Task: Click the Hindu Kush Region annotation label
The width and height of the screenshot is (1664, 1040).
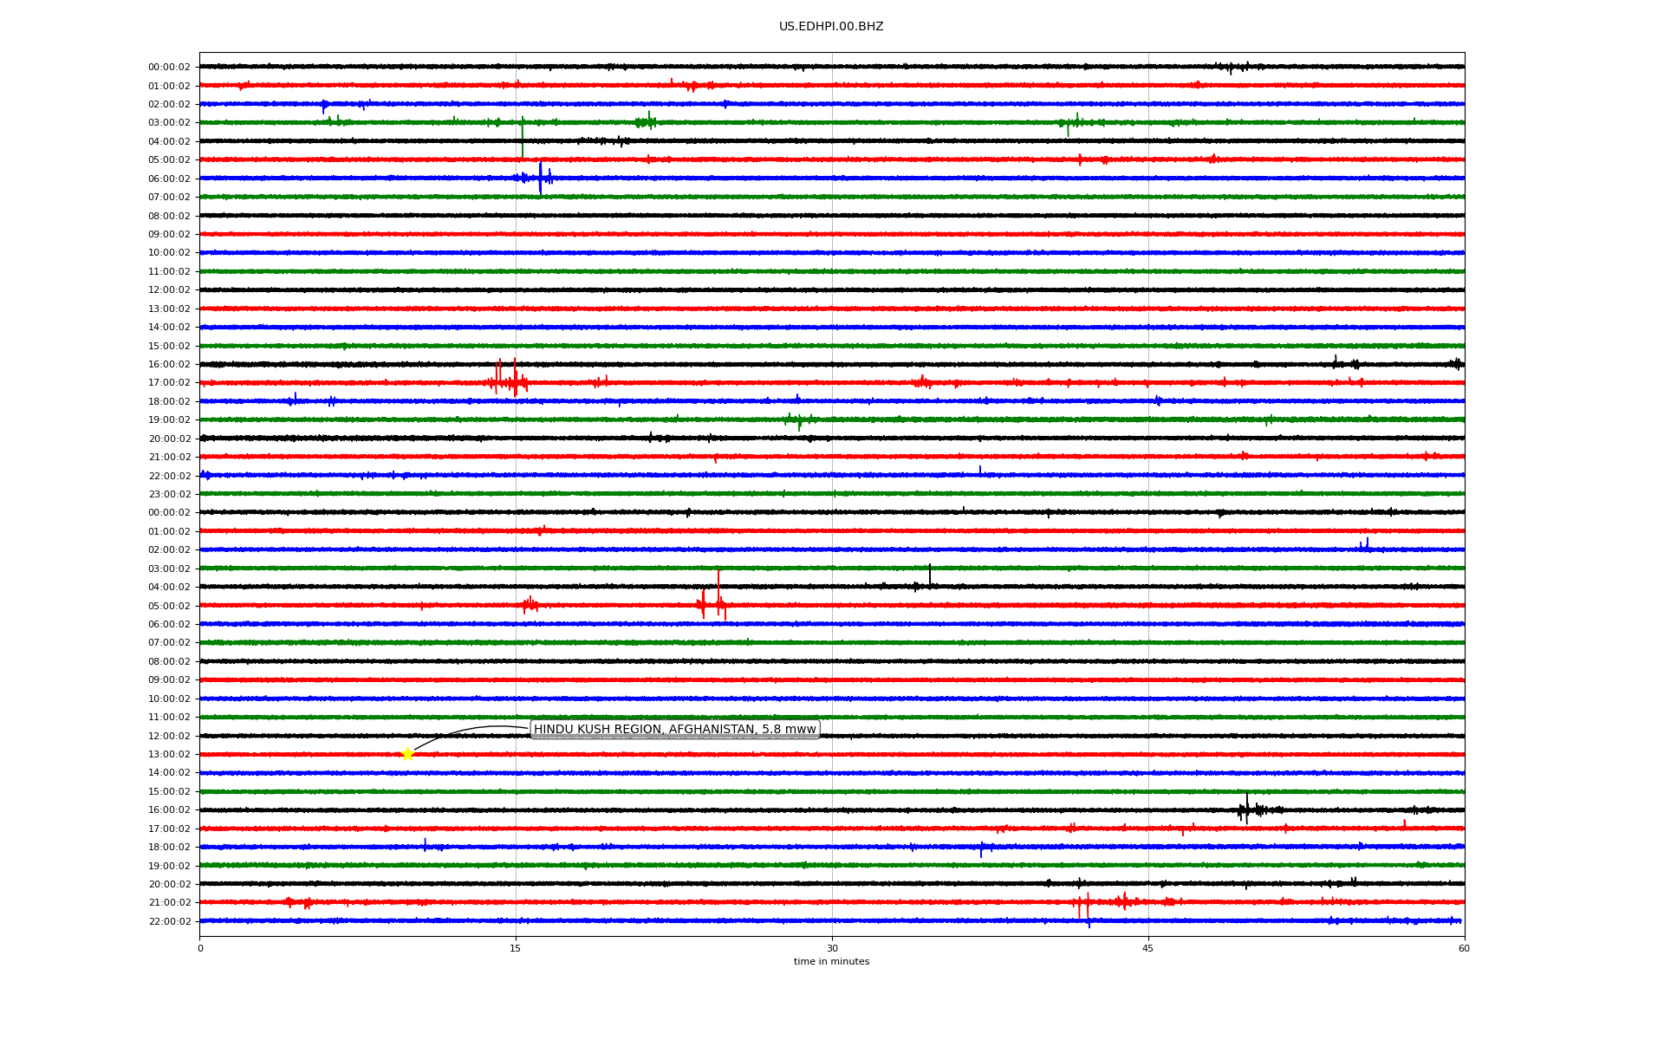Action: click(674, 729)
